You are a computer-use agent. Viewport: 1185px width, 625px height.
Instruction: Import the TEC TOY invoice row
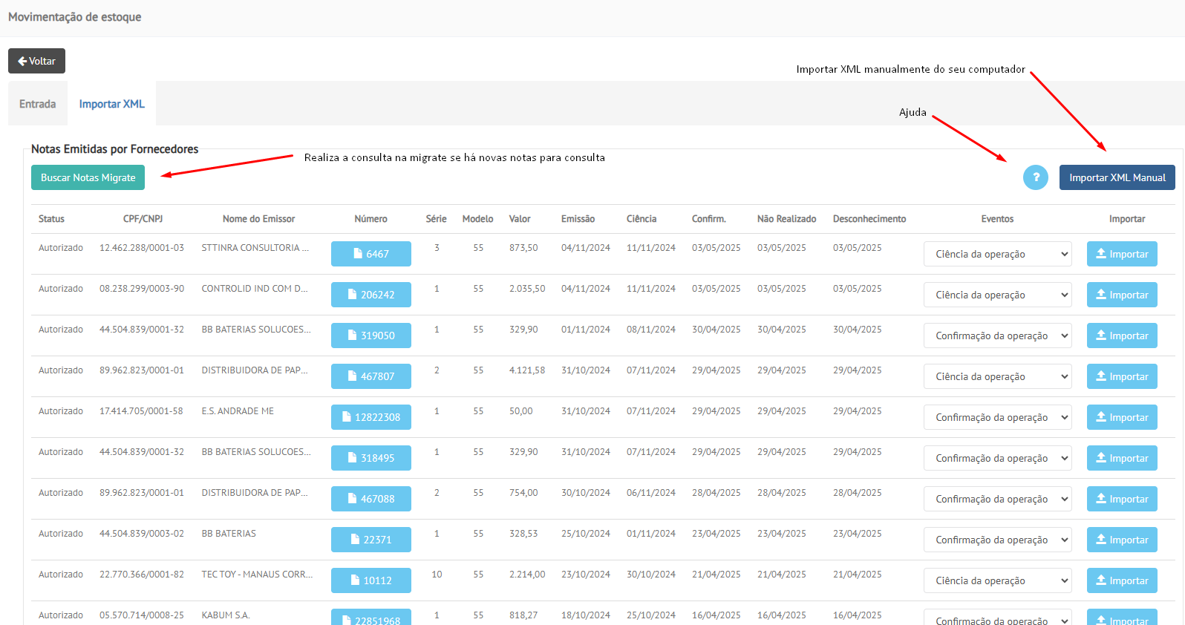1121,580
